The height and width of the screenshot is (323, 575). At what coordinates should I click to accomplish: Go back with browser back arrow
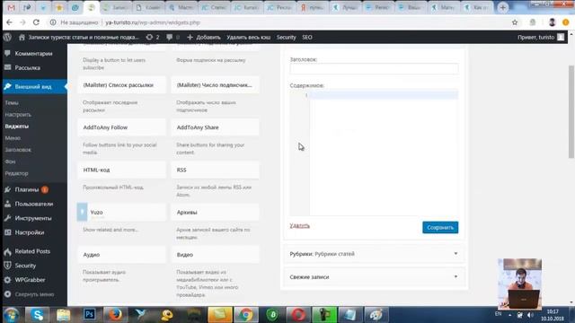point(9,22)
